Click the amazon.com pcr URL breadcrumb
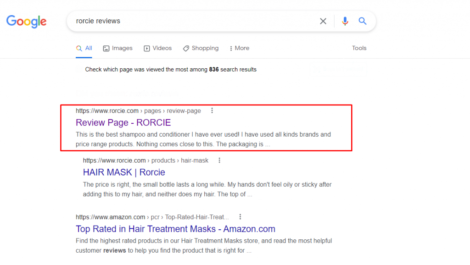 pos(152,217)
